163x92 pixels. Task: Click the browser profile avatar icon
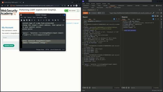coord(76,6)
